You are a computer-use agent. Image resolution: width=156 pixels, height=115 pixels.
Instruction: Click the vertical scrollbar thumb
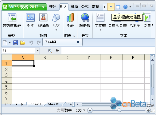153,76
